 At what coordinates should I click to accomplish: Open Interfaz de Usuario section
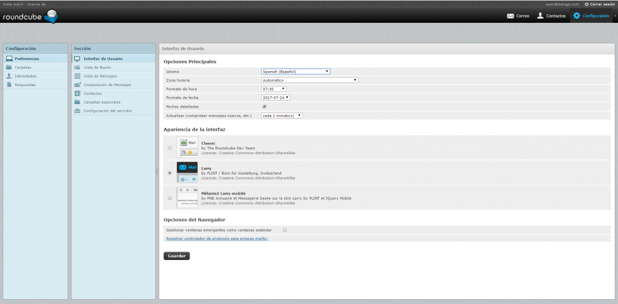click(113, 59)
